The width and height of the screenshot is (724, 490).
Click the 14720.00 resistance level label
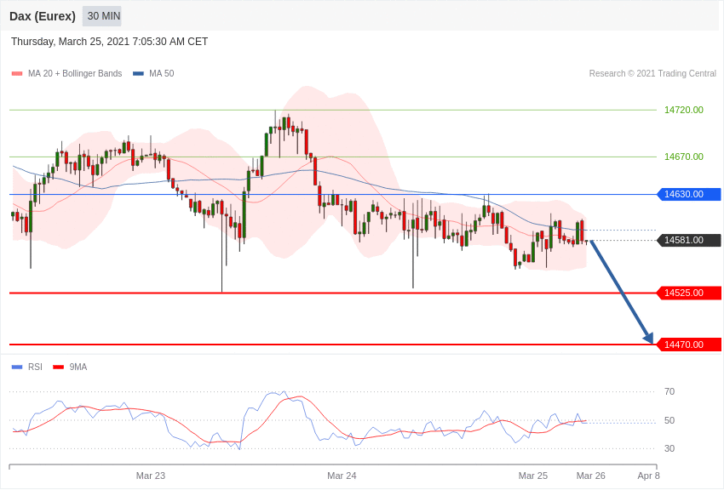point(684,110)
